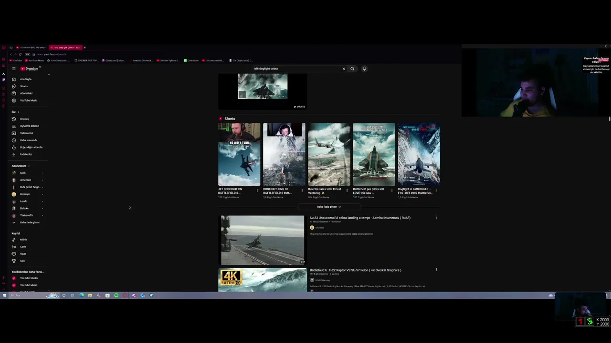
Task: Open options for Su-33 cobra landing video
Action: (436, 217)
